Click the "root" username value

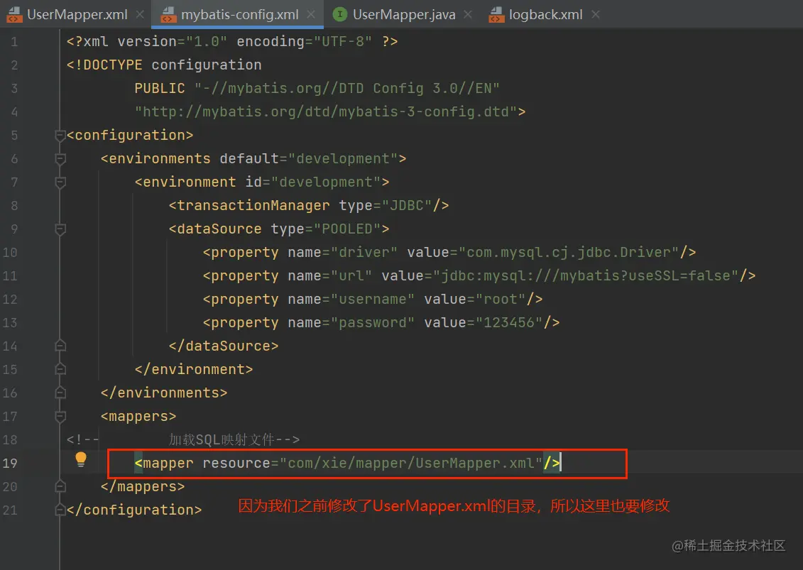(501, 299)
